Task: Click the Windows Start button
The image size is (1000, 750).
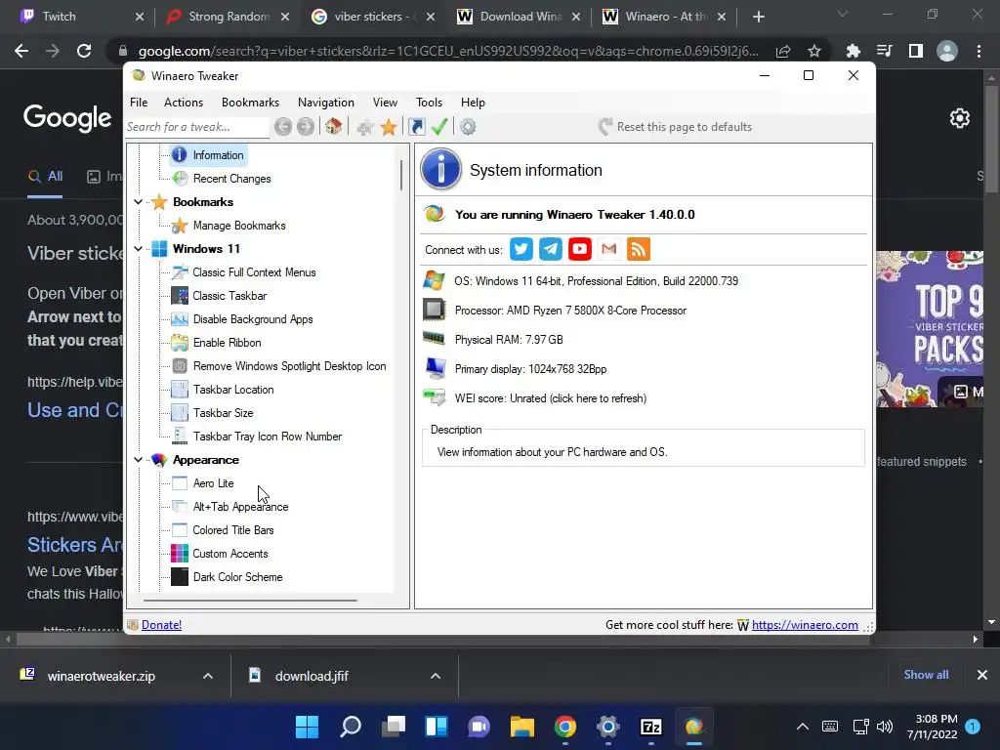Action: [x=307, y=727]
